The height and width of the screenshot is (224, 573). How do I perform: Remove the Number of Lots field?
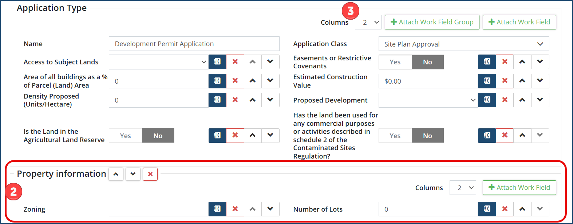(505, 209)
